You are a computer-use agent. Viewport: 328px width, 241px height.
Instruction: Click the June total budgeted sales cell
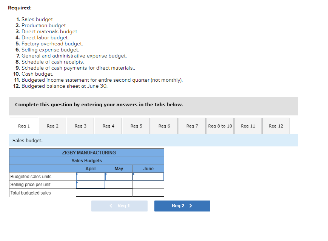pyautogui.click(x=148, y=193)
